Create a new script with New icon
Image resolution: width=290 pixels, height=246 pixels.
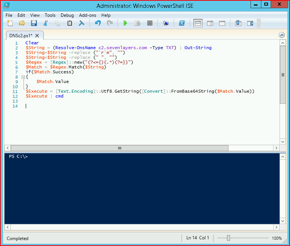[10, 23]
